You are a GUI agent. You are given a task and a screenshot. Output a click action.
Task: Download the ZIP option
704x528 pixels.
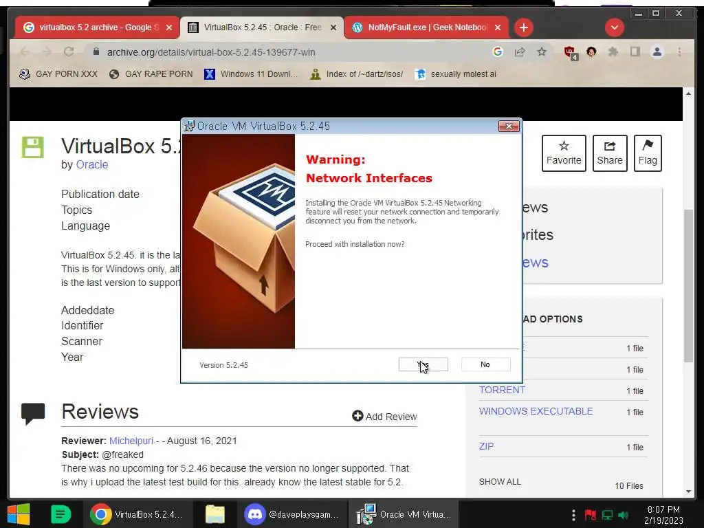pyautogui.click(x=486, y=446)
